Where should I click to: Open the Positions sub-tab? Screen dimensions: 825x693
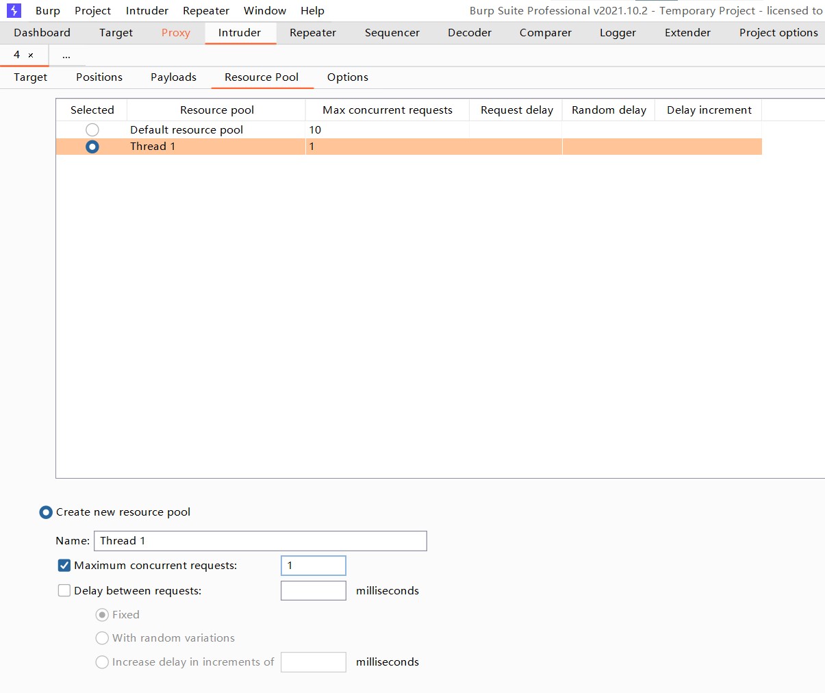click(x=99, y=77)
